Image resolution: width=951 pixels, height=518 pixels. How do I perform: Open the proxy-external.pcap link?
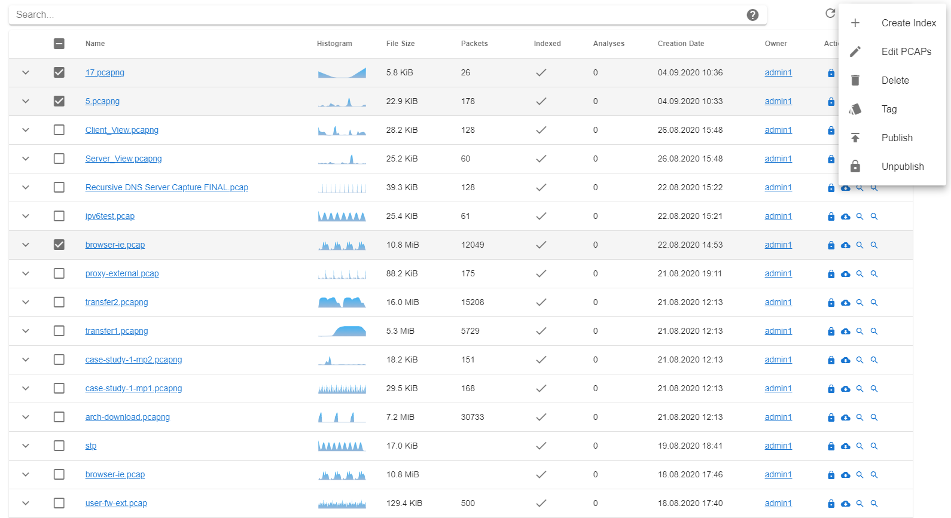coord(122,273)
